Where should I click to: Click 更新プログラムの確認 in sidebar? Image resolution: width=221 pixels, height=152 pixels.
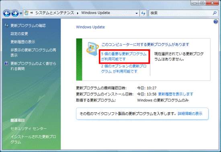[x=28, y=26]
